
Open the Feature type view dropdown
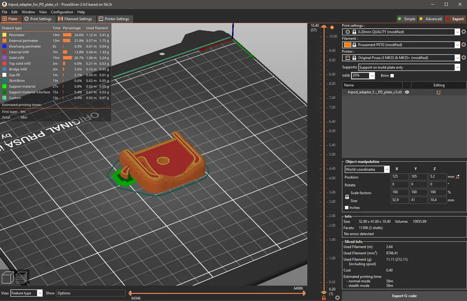[x=27, y=293]
